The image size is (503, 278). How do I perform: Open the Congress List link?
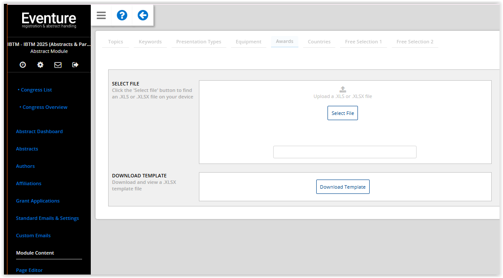pyautogui.click(x=36, y=90)
